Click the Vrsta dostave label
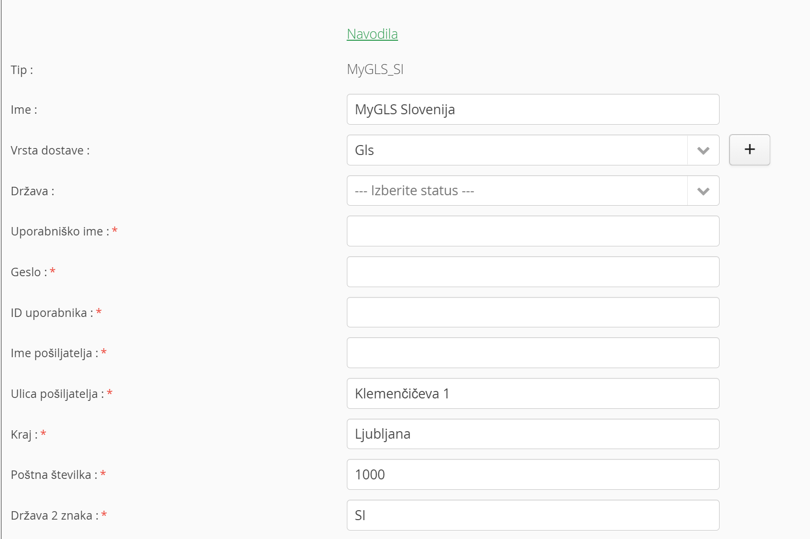 [50, 151]
